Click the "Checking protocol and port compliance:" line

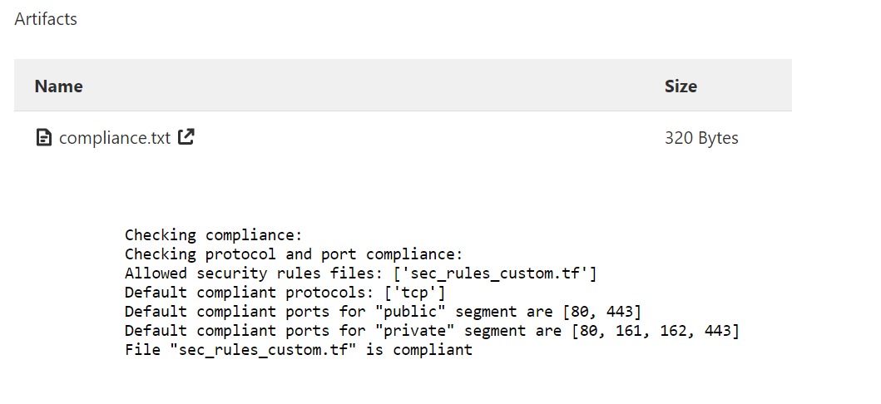294,254
